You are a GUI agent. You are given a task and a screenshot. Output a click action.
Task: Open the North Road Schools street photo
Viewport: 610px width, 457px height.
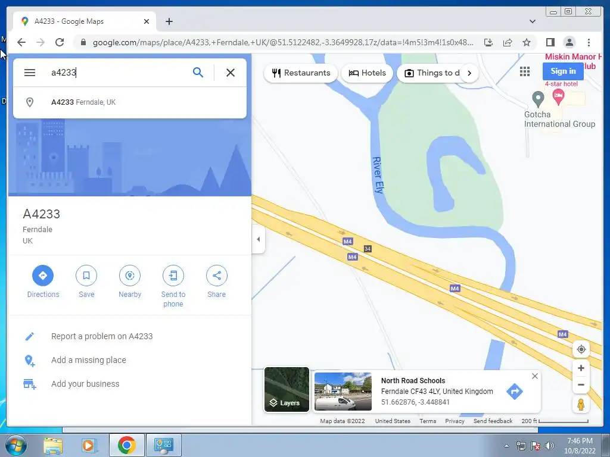[343, 392]
